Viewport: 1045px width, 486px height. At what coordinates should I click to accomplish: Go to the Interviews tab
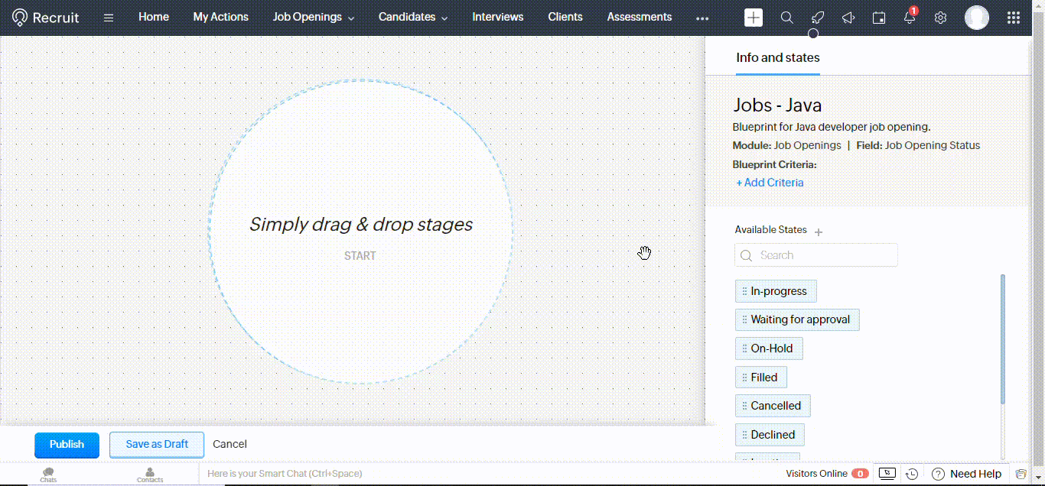coord(497,17)
